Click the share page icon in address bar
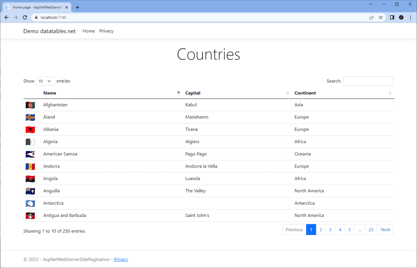Viewport: 417px width, 268px height. click(x=371, y=17)
